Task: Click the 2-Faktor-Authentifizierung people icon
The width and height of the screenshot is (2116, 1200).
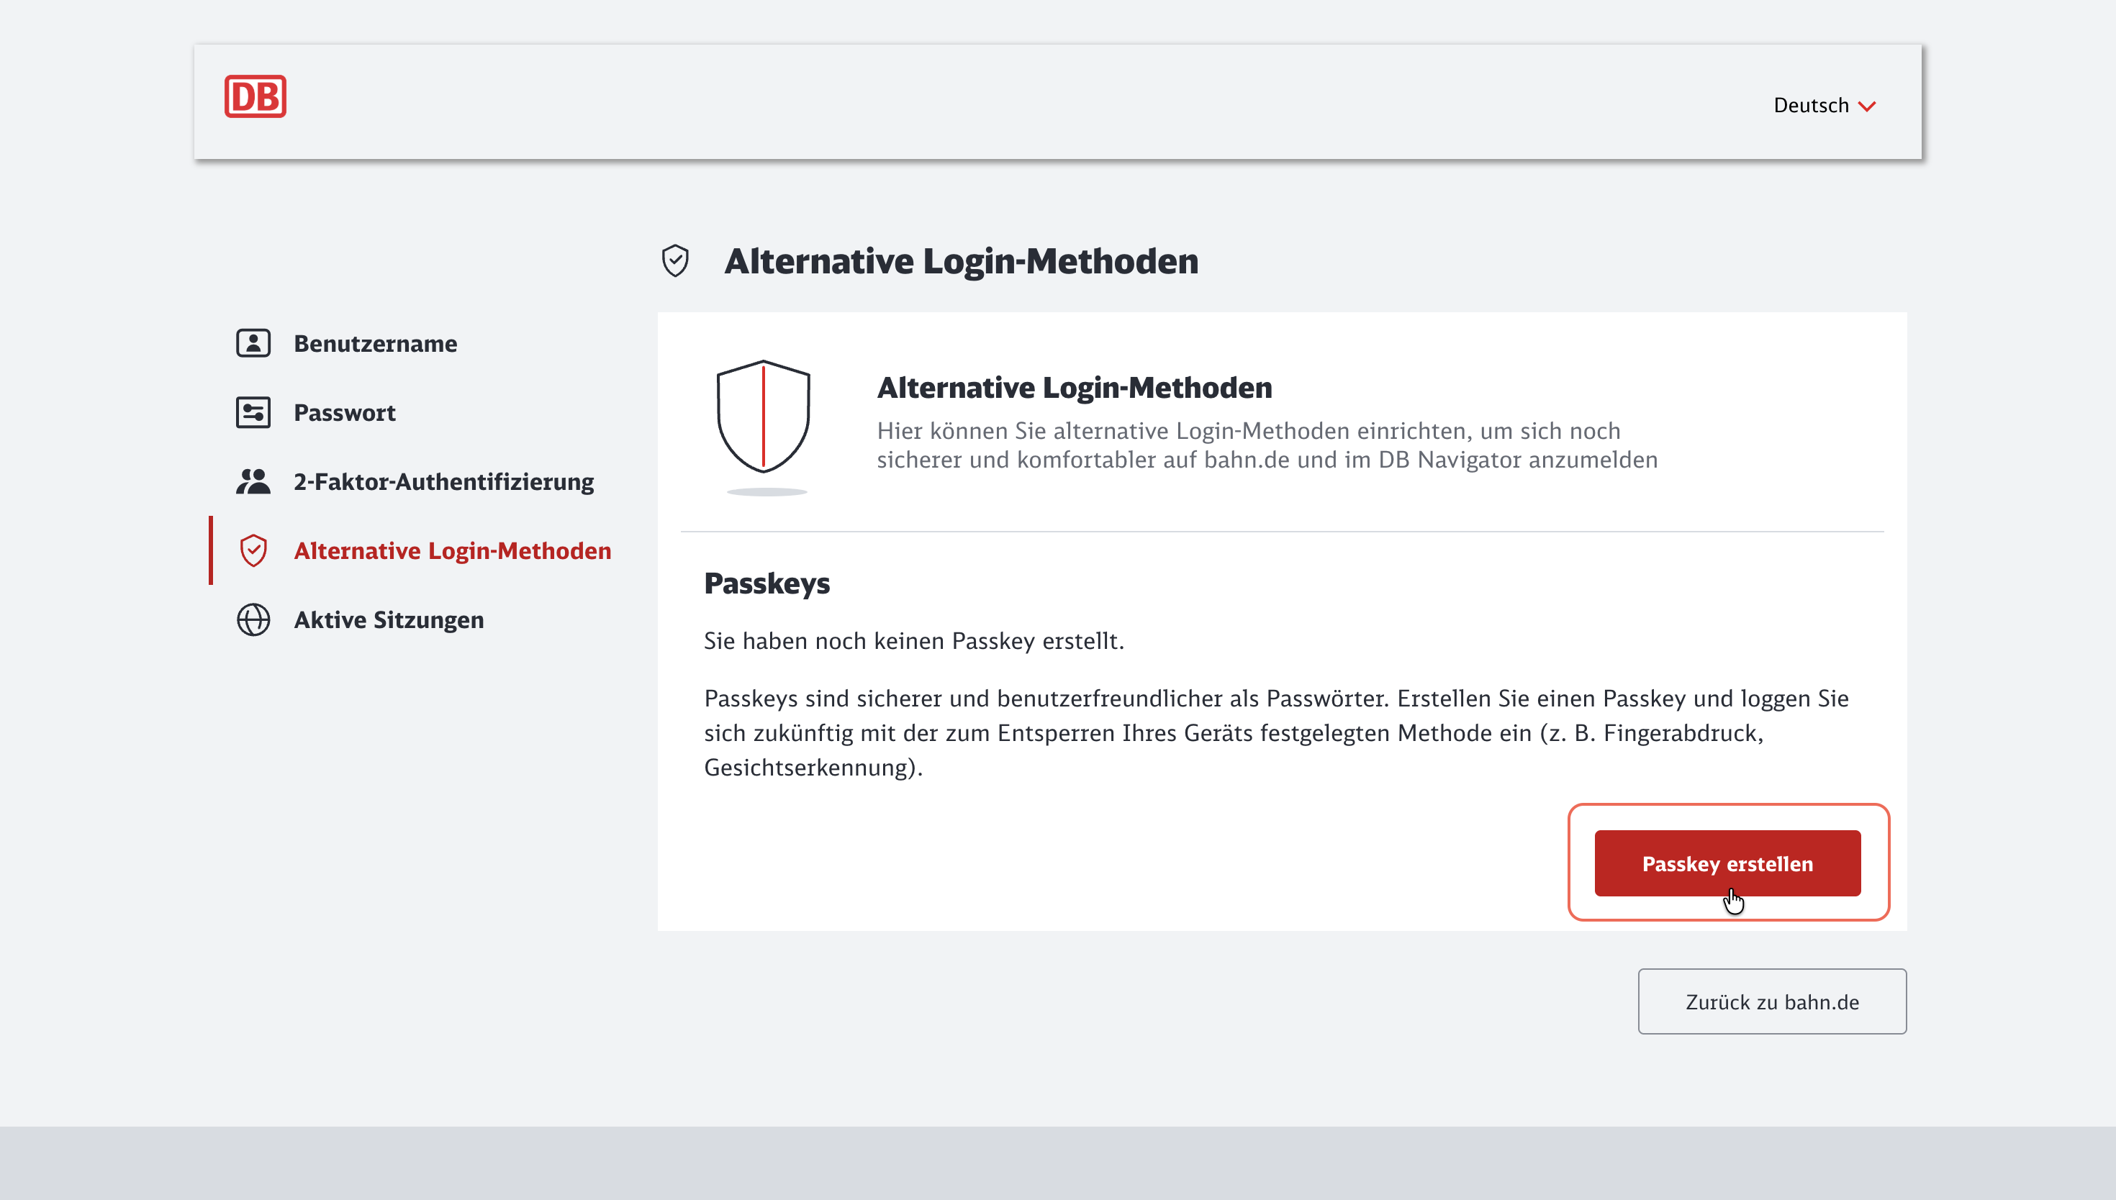Action: [x=253, y=481]
